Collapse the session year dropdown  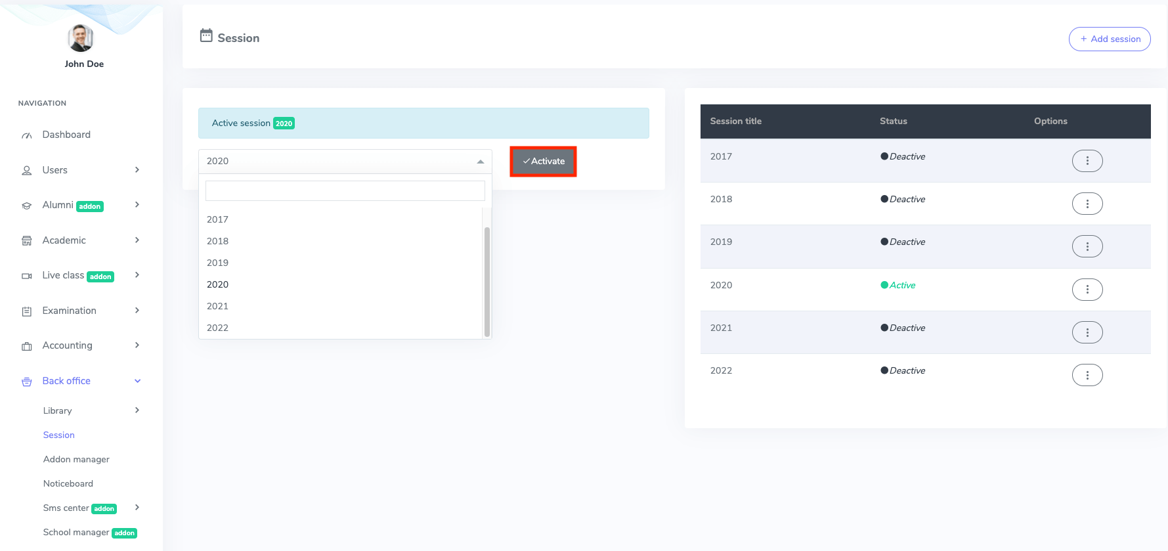pyautogui.click(x=480, y=162)
